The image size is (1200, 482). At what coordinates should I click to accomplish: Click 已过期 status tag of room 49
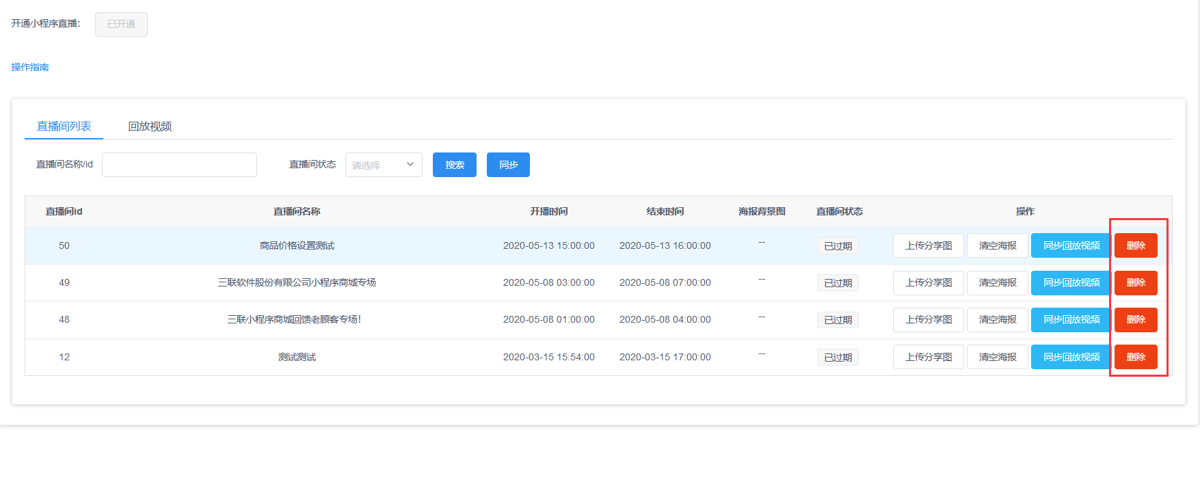tap(838, 283)
